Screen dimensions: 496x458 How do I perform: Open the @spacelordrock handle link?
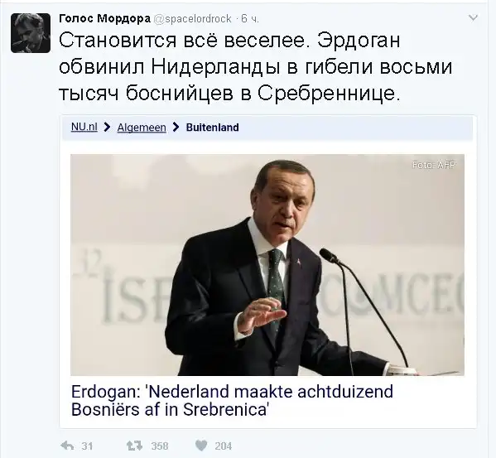[192, 19]
